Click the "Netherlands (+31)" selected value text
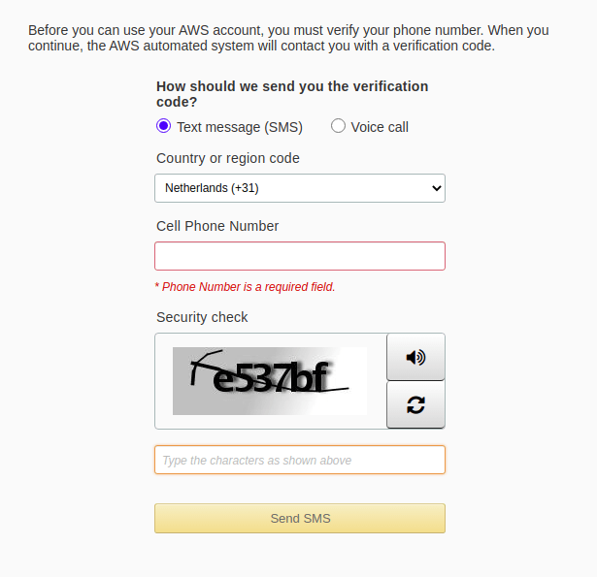This screenshot has width=597, height=577. coord(212,188)
